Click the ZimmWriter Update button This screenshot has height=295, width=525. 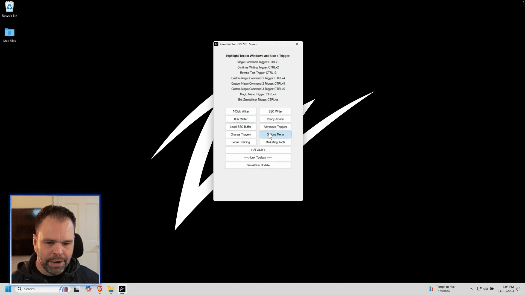click(258, 165)
